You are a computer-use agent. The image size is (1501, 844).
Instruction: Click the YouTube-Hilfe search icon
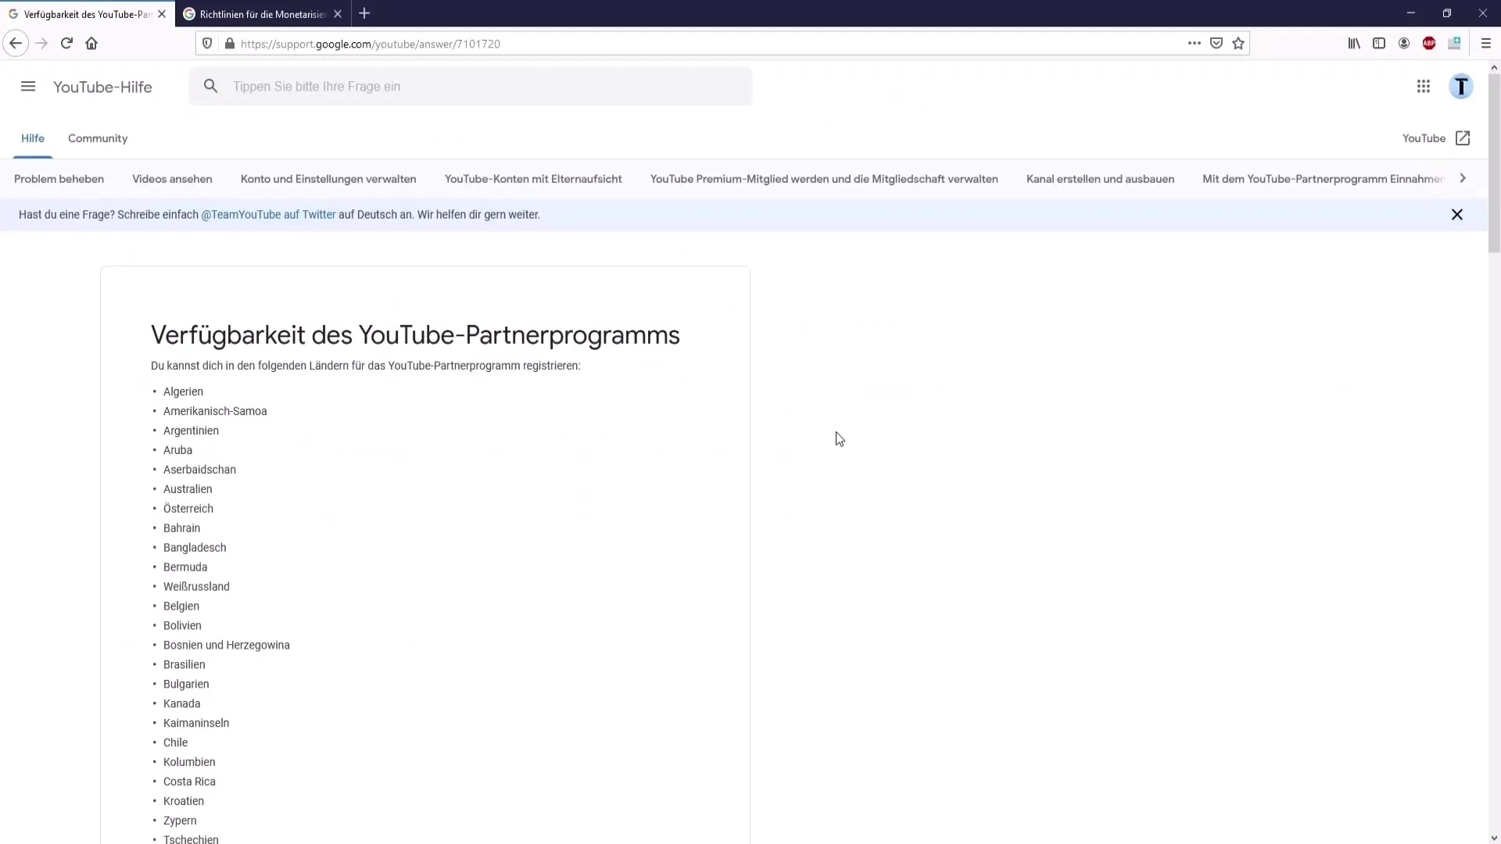[x=210, y=87]
